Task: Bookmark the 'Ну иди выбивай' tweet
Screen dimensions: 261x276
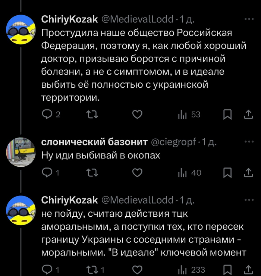Action: tap(227, 172)
